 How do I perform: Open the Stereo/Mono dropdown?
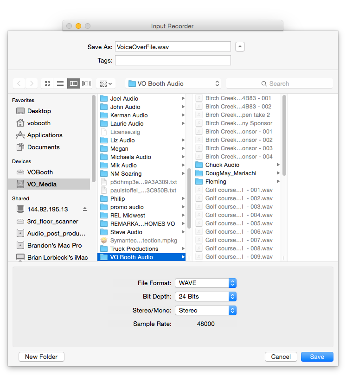(x=205, y=310)
